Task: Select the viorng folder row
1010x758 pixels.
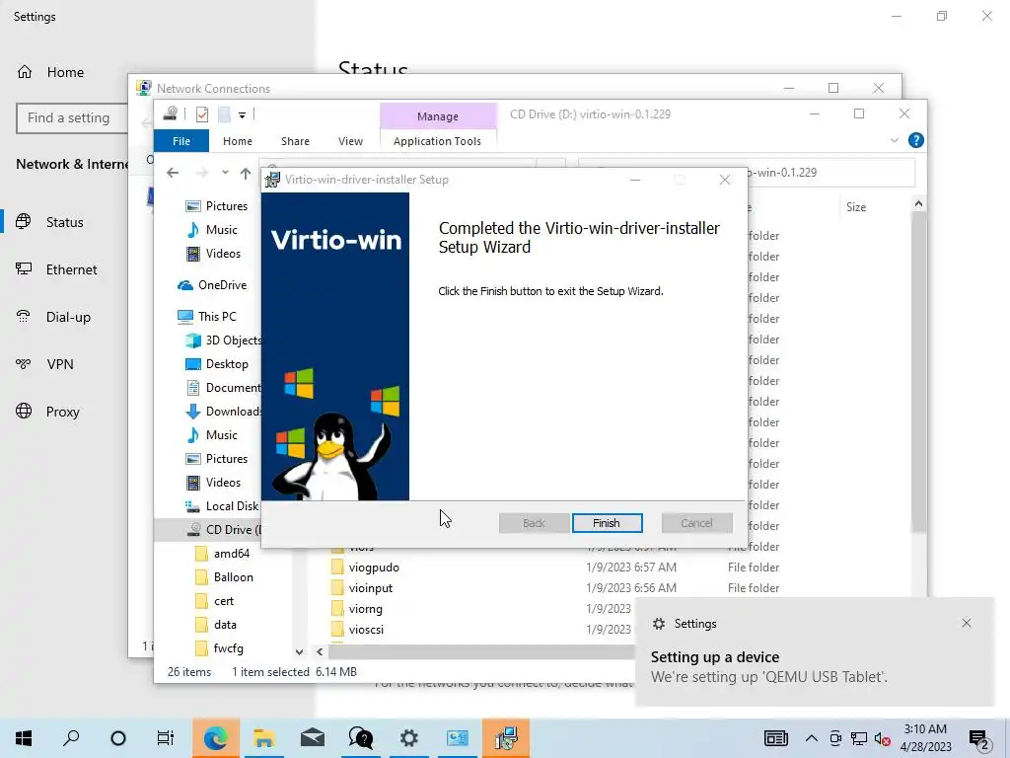Action: click(481, 608)
